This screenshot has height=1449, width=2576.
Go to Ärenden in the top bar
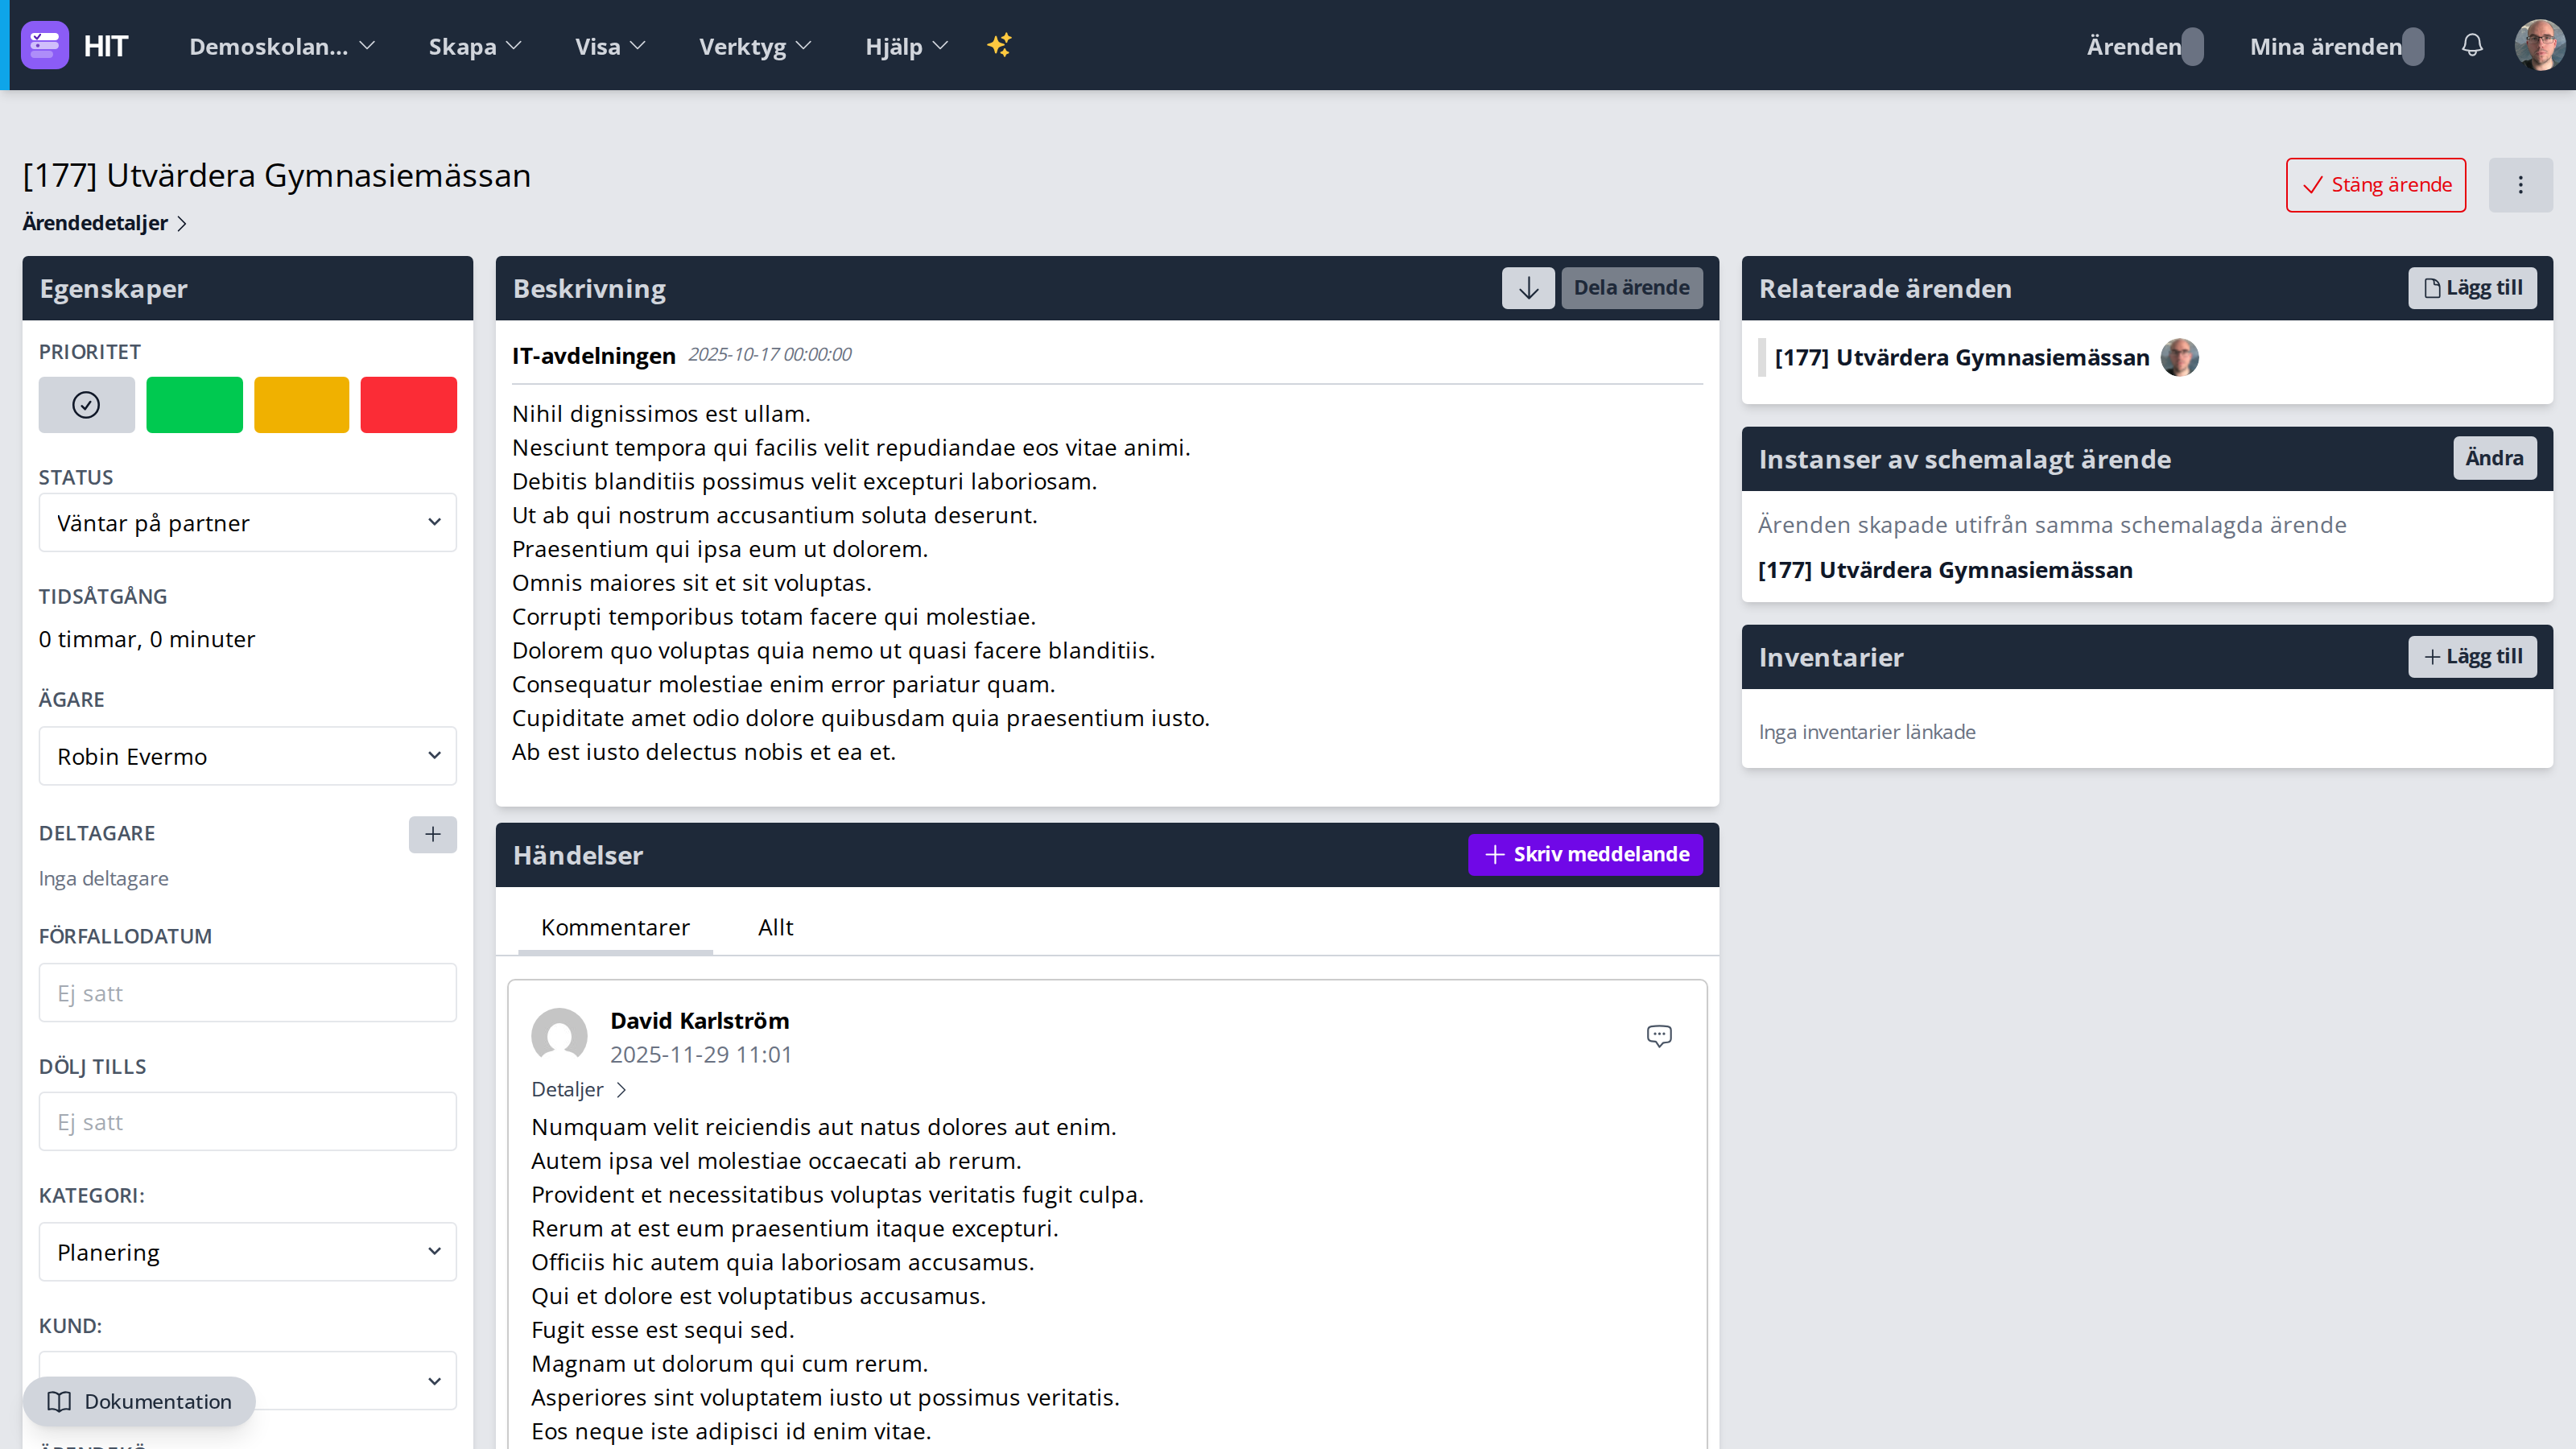click(x=2145, y=46)
